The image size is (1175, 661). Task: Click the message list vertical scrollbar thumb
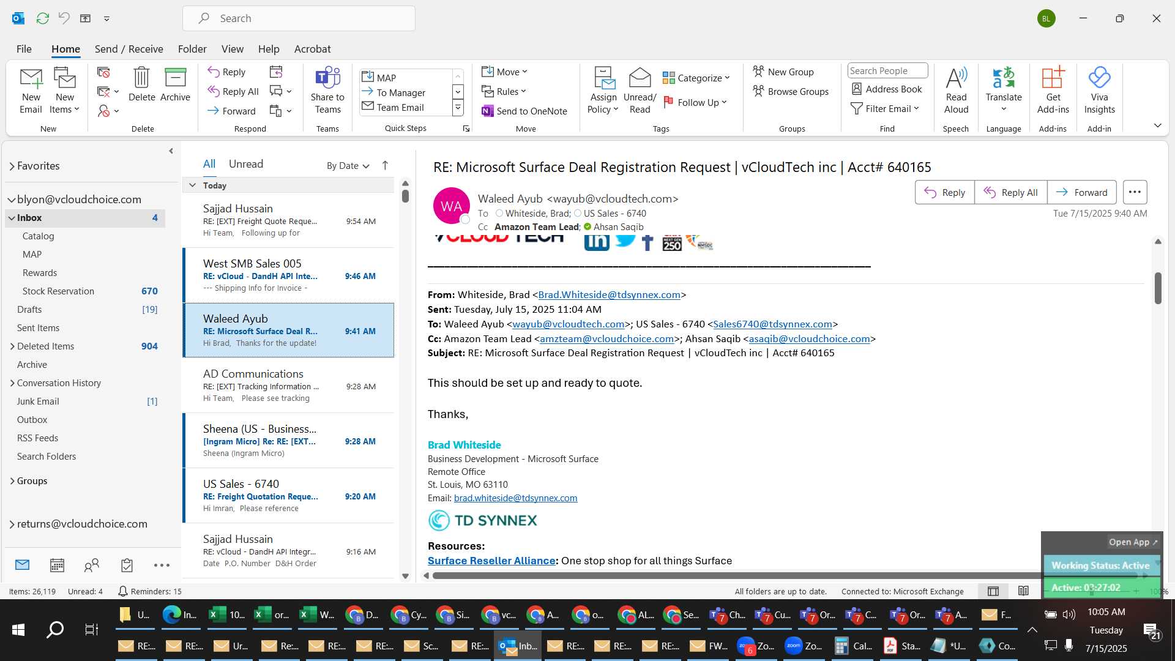tap(405, 196)
